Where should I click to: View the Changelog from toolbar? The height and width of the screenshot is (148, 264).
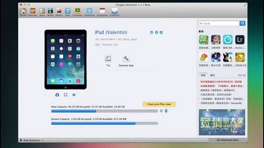(x=102, y=12)
